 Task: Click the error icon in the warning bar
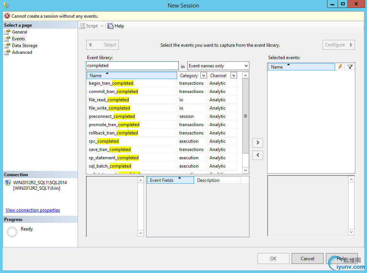pos(7,16)
